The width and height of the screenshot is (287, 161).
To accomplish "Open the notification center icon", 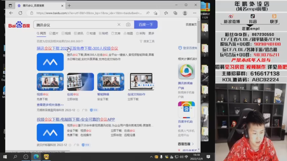I will click(x=208, y=157).
